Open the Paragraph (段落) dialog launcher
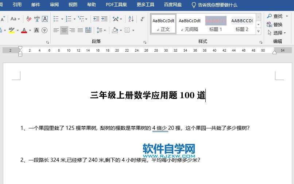The height and width of the screenshot is (184, 294). coord(145,43)
